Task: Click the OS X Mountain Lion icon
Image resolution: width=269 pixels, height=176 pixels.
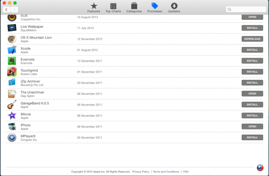Action: pos(12,39)
